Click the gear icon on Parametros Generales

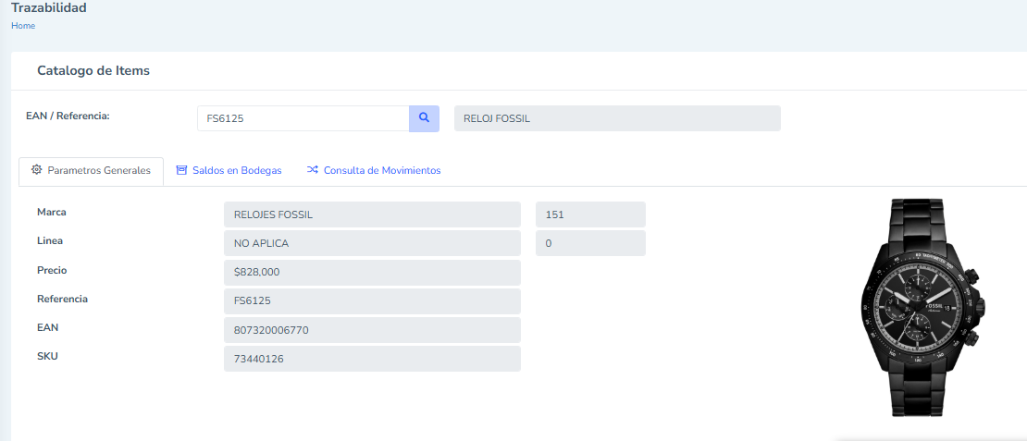pos(36,170)
